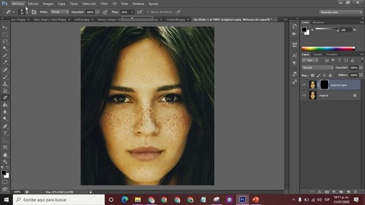Select the Path Selection tool
This screenshot has width=365, height=205.
(5, 141)
